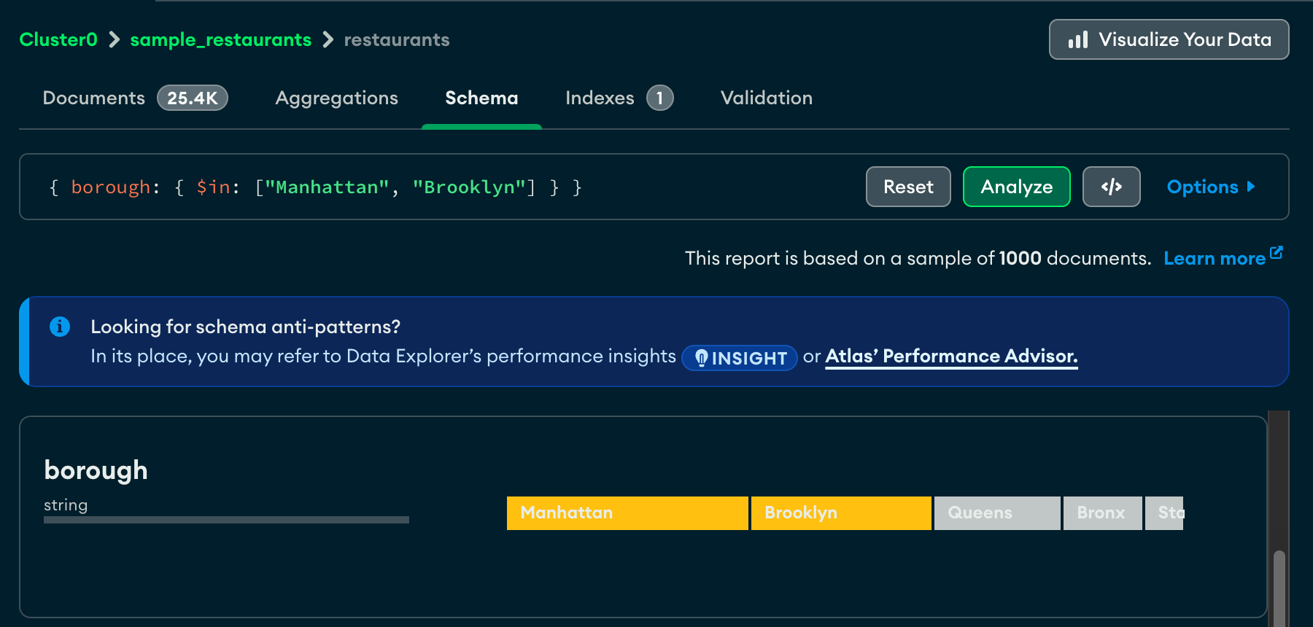Click the Insight lightbulb badge

pos(739,358)
